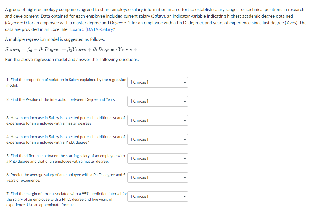
Task: Click the intro paragraph about high-technology companies
Action: click(156, 19)
